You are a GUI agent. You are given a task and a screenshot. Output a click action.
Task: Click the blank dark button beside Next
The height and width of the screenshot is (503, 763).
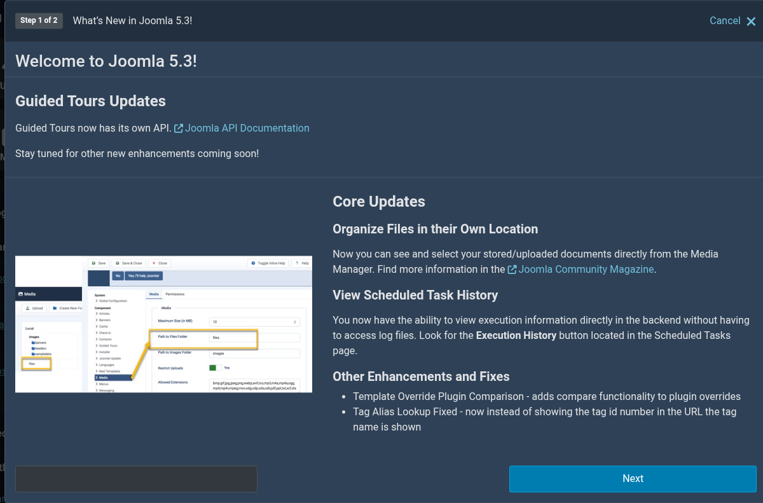tap(136, 479)
